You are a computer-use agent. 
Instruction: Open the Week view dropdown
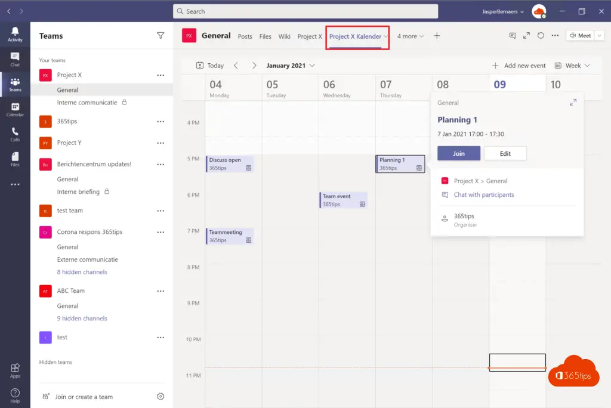(x=572, y=66)
